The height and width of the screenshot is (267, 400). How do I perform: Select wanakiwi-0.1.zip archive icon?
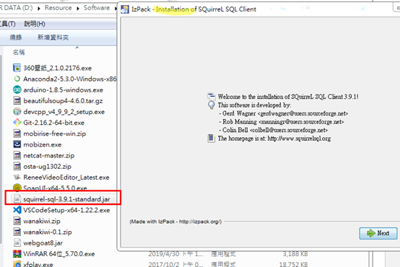(17, 232)
